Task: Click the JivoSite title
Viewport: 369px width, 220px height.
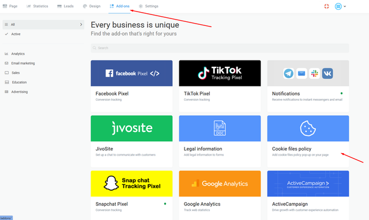Action: tap(104, 149)
